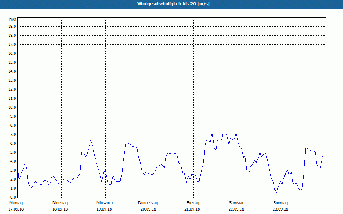Viewport: 343px width, 214px height.
Task: Click the 'Sonntag' day label
Action: (280, 203)
